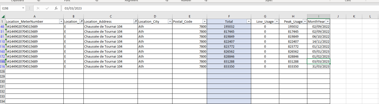Select column B header
This screenshot has width=379, height=104.
coord(73,16)
